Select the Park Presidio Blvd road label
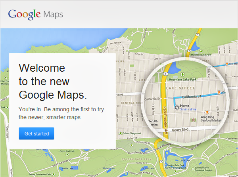The image size is (238, 177). click(165, 120)
